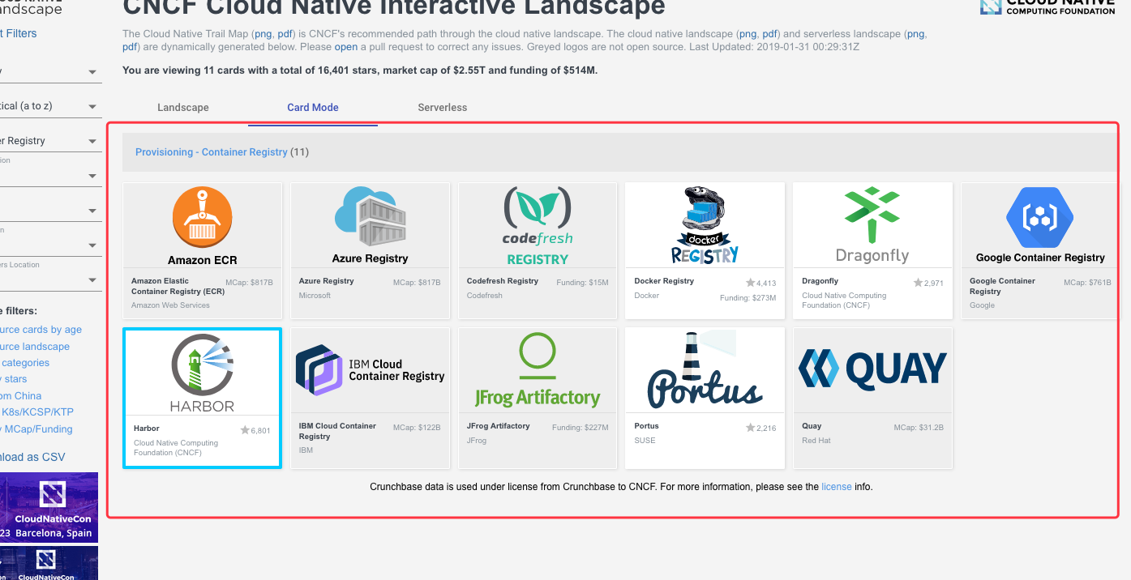Image resolution: width=1131 pixels, height=580 pixels.
Task: Select the Codefresh Registry logo
Action: pyautogui.click(x=538, y=224)
